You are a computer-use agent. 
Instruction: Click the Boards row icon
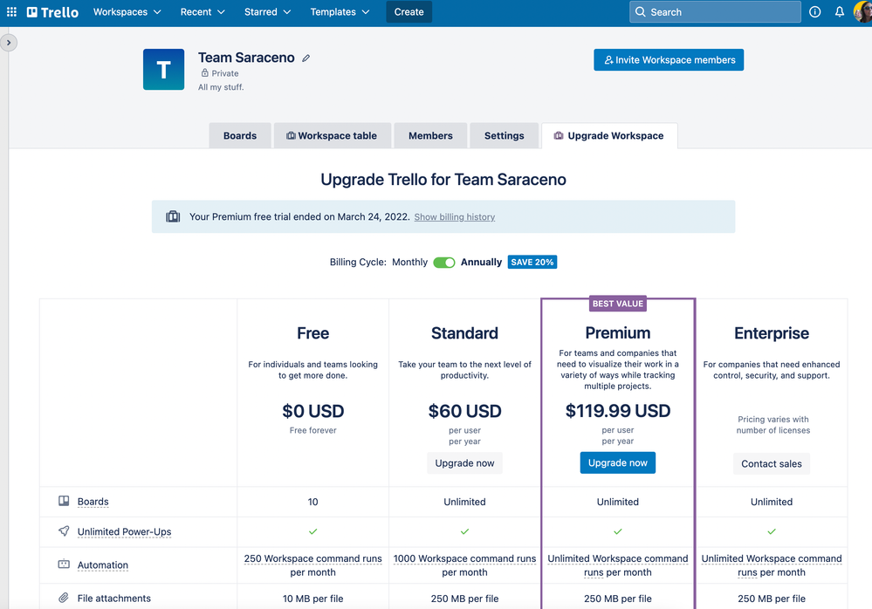tap(64, 501)
